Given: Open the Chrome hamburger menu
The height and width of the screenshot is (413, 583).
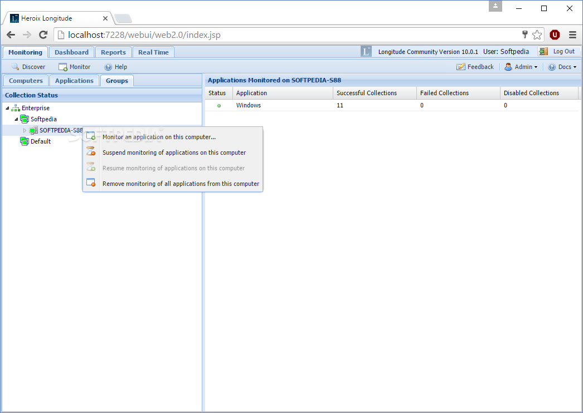Looking at the screenshot, I should pyautogui.click(x=572, y=35).
